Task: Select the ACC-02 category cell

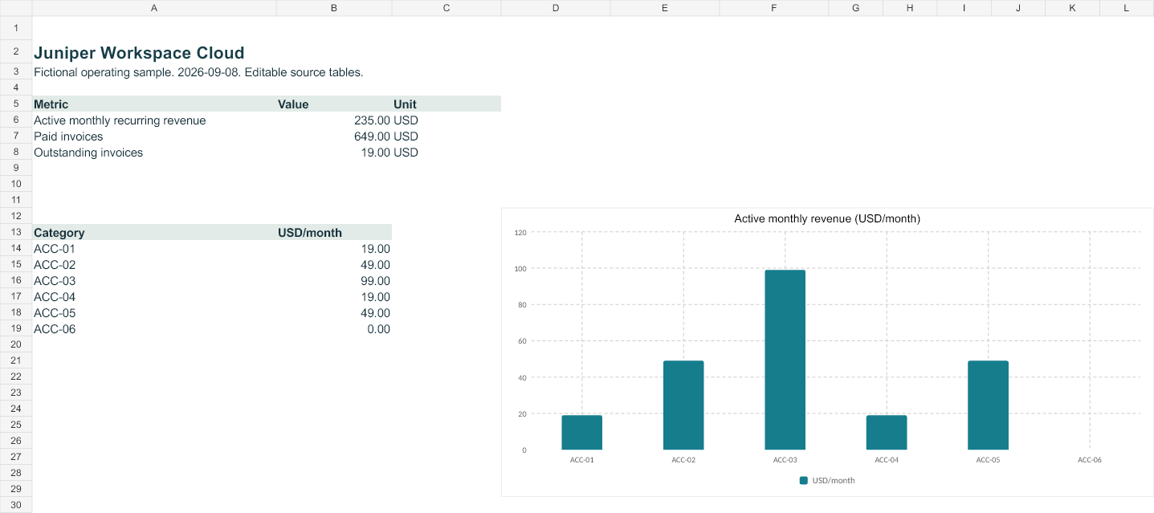Action: [154, 265]
